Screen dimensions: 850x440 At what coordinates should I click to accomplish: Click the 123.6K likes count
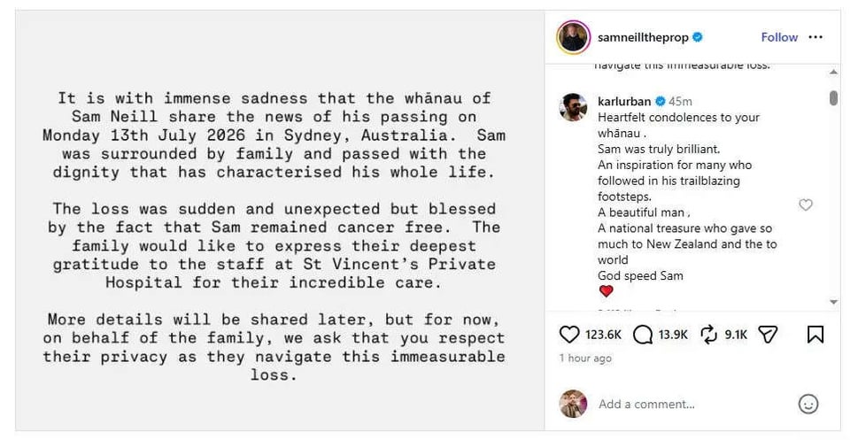603,335
